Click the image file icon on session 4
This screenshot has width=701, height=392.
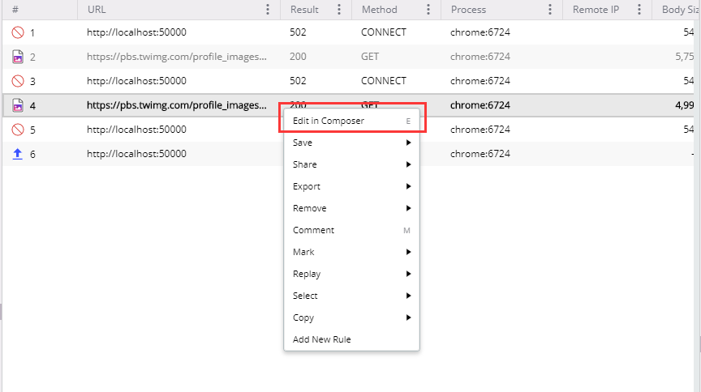(18, 105)
